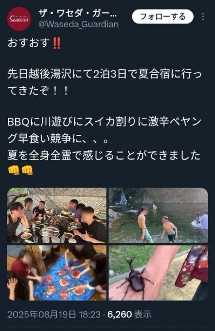Click the 夏を全身全霊で感じる text line
This screenshot has width=215, height=331.
tap(104, 155)
